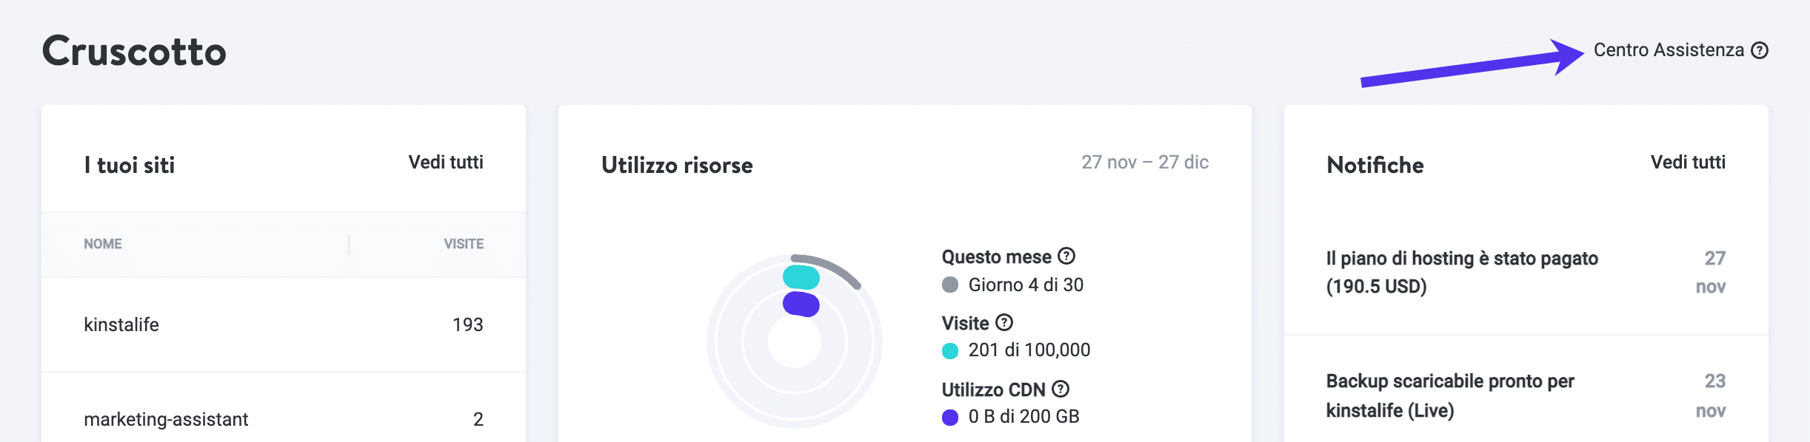Click the Visite help icon
1810x442 pixels.
pos(1004,322)
